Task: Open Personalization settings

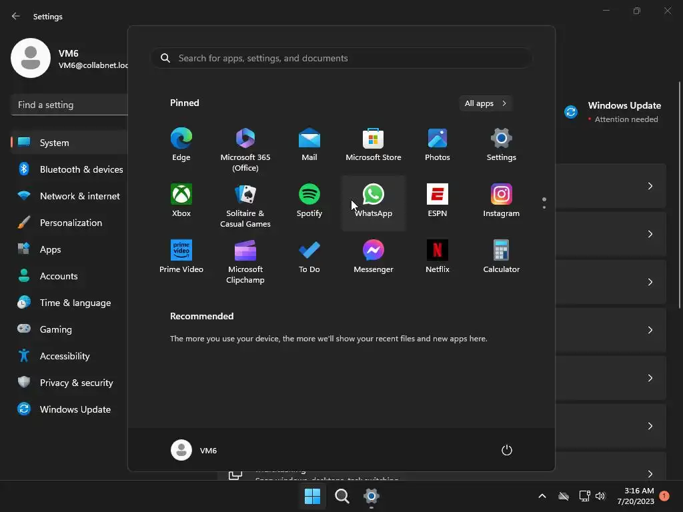Action: [69, 223]
